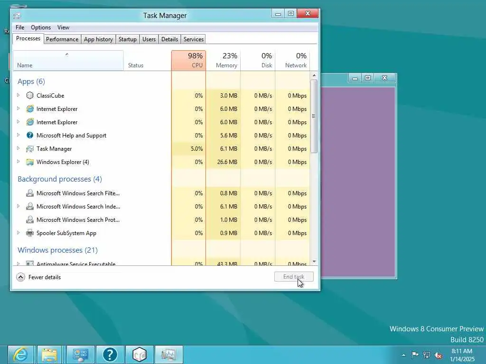Click the scrollbar up arrow
486x364 pixels.
coord(314,75)
